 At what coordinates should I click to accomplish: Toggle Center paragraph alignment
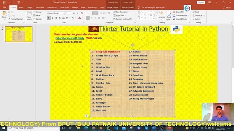[x=91, y=18]
